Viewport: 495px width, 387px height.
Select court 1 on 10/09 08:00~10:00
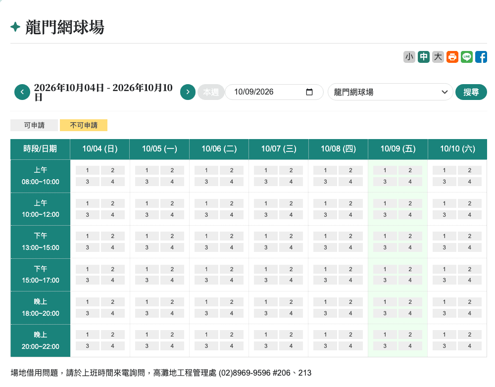385,170
